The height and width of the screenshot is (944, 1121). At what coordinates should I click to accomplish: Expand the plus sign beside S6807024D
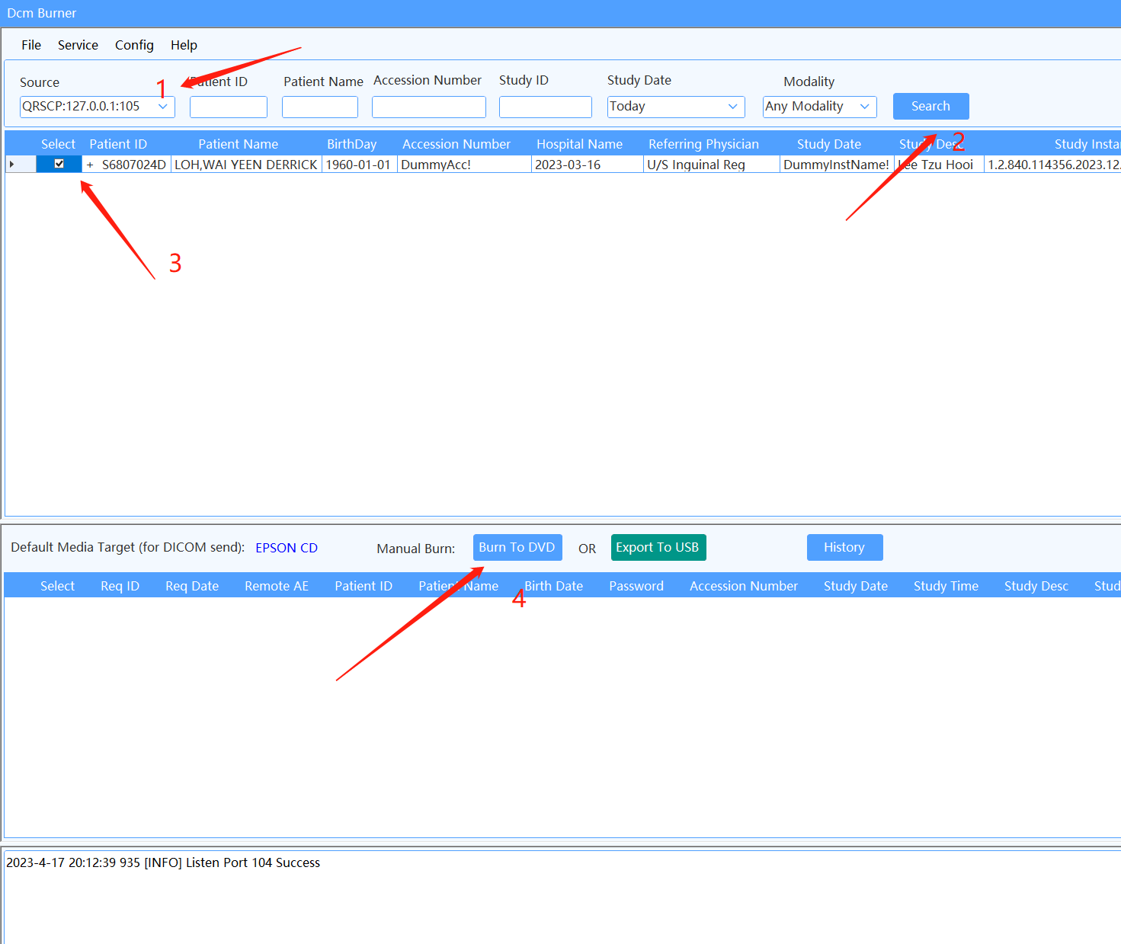pyautogui.click(x=90, y=165)
